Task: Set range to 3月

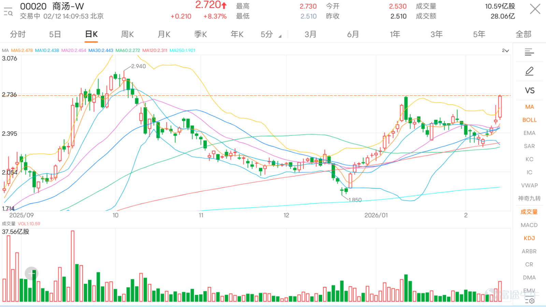Action: (310, 34)
